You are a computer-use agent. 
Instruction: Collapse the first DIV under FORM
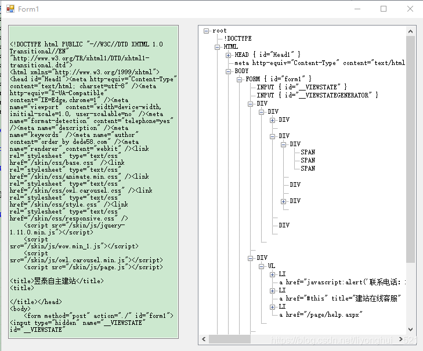(x=250, y=104)
